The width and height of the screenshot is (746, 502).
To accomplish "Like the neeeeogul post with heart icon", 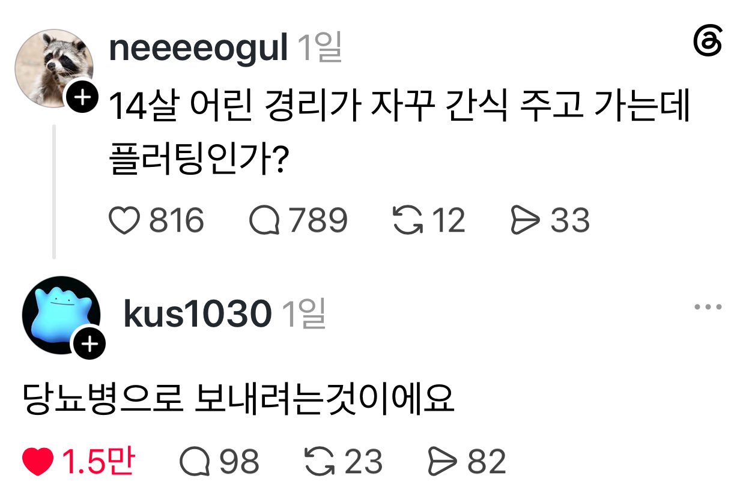I will pos(125,220).
